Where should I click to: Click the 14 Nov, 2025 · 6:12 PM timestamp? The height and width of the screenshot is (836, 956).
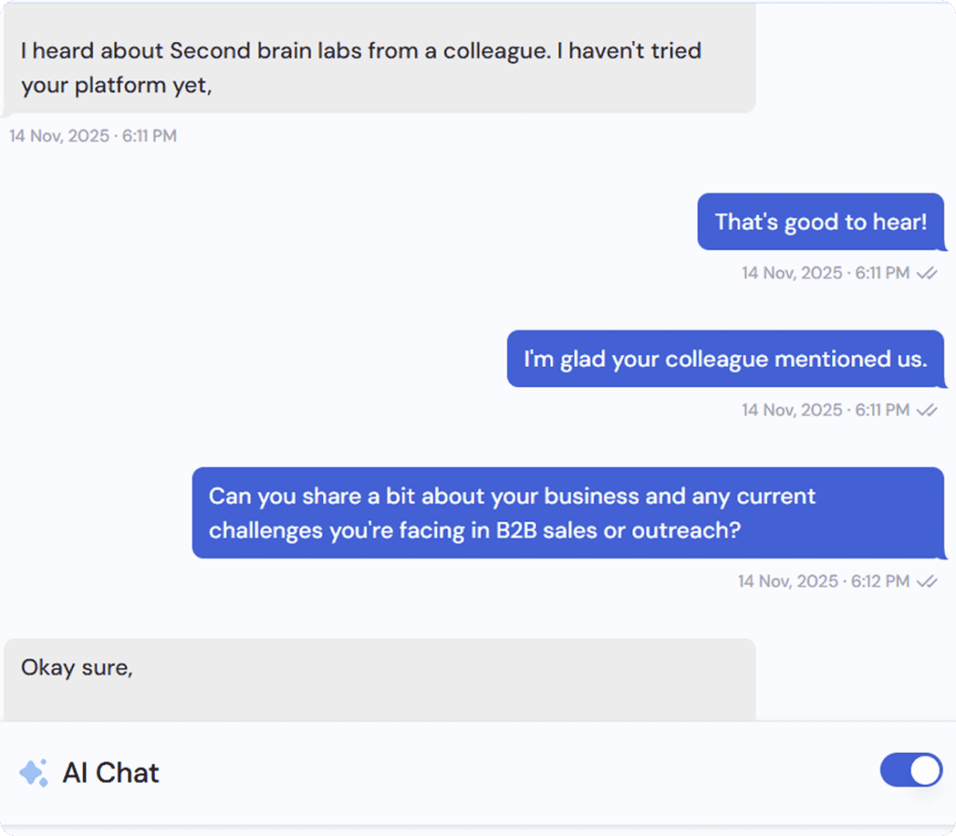(x=822, y=581)
